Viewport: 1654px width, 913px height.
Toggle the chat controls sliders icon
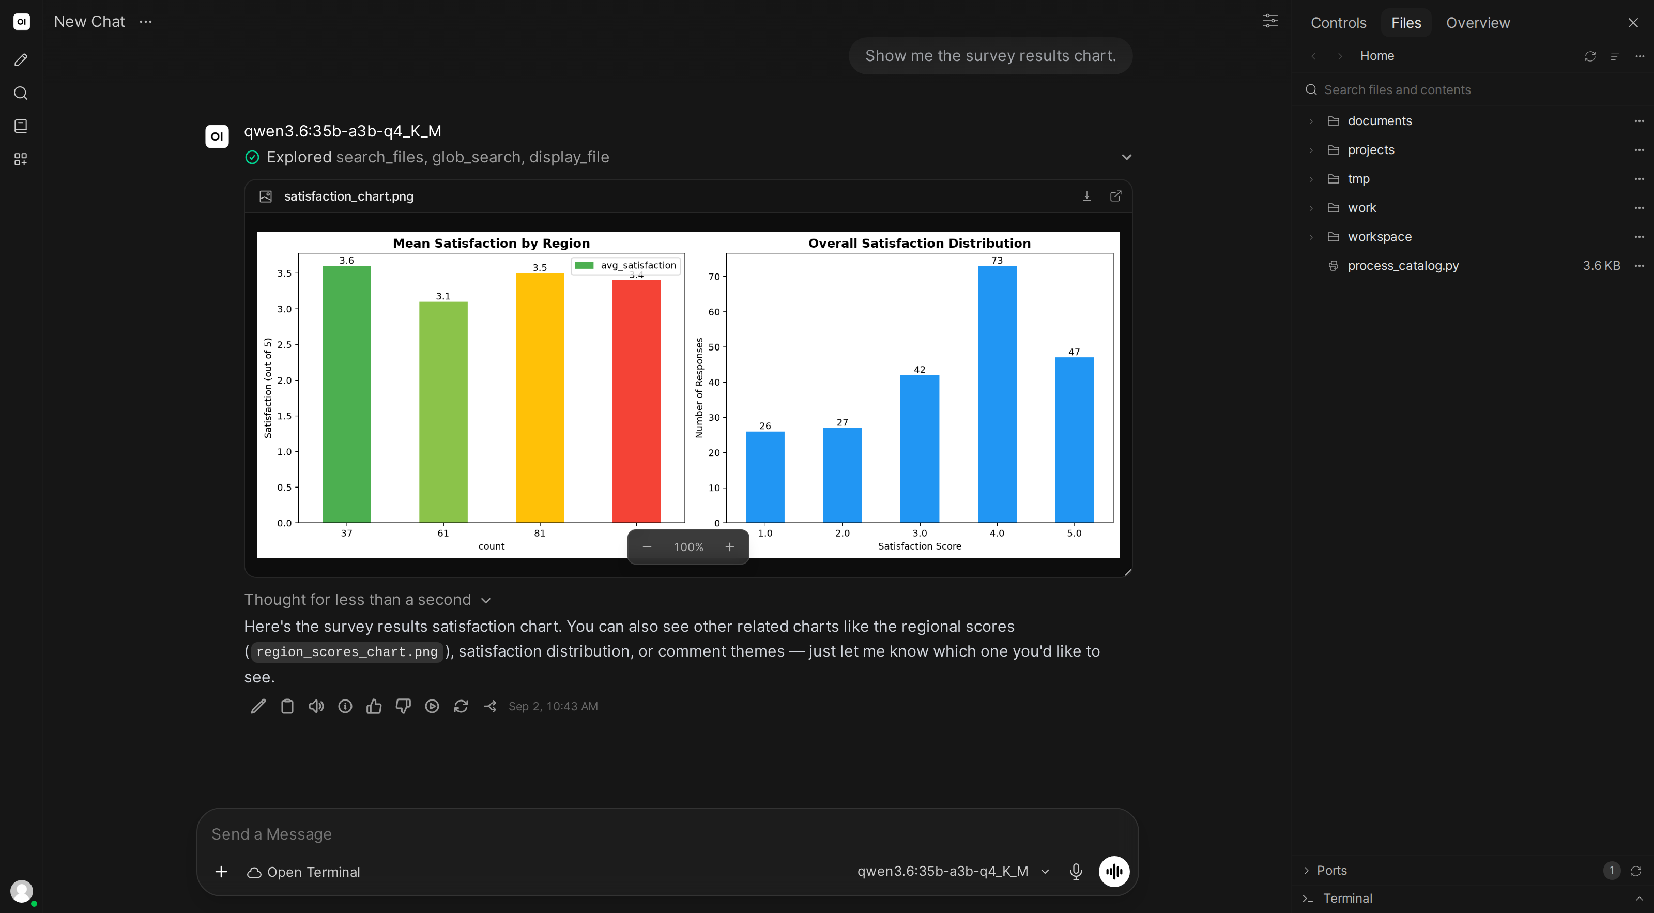(x=1270, y=21)
